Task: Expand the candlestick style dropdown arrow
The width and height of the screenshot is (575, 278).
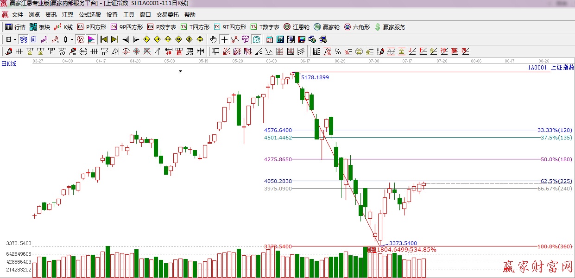Action: [72, 39]
